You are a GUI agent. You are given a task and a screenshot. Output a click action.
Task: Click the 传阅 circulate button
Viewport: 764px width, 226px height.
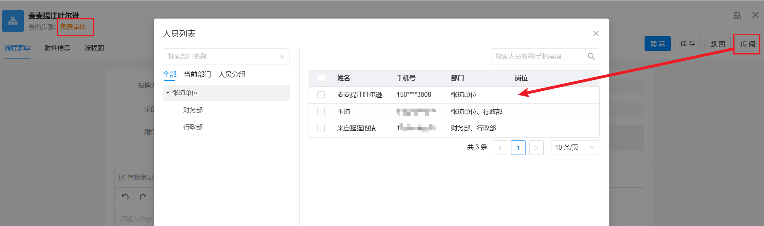747,44
